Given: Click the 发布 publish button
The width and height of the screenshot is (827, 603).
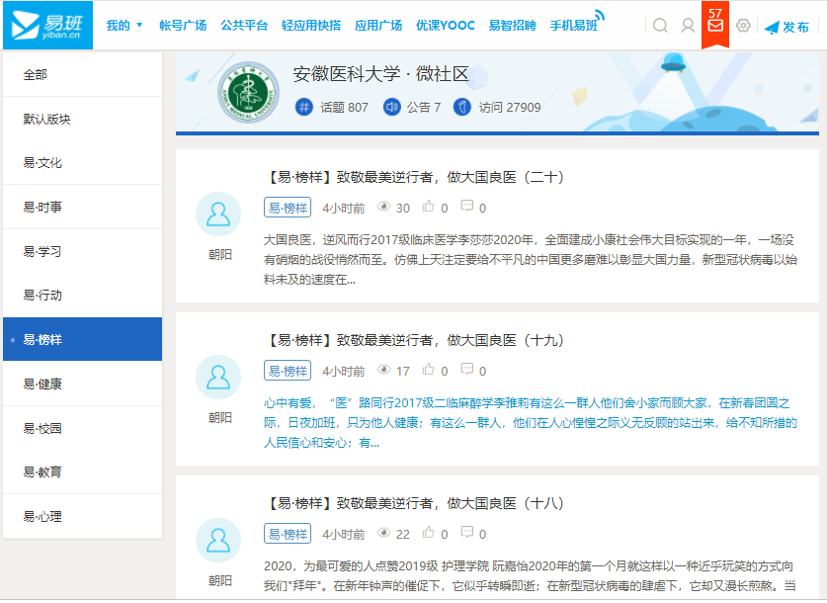Looking at the screenshot, I should [787, 27].
